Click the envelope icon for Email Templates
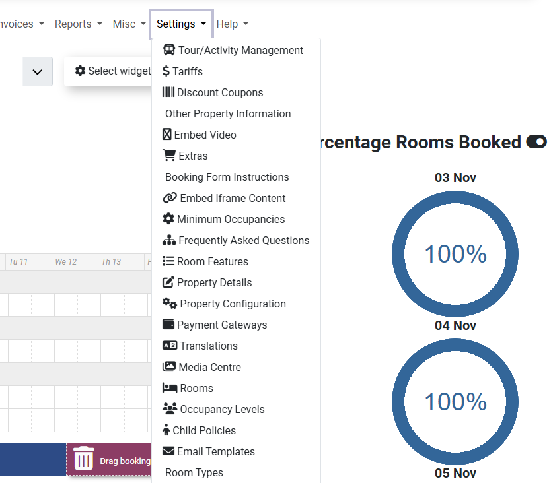This screenshot has height=483, width=549. point(168,451)
